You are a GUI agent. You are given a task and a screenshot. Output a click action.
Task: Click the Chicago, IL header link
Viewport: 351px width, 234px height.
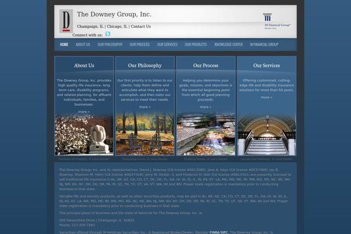pos(117,26)
